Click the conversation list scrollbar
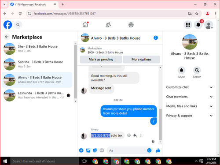Screen dimensions: 220x165 [x=76, y=71]
